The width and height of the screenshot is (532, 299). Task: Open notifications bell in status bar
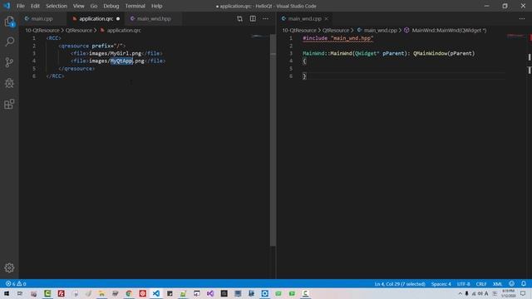coord(524,284)
